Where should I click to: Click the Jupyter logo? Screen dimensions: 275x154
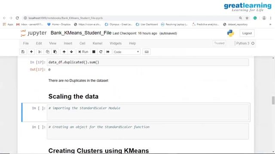point(34,33)
